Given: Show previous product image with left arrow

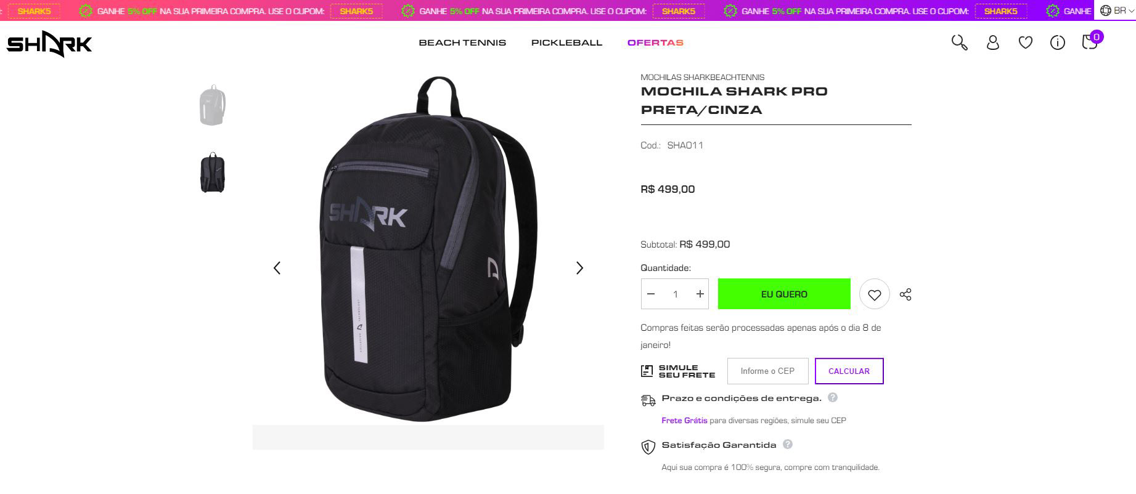Looking at the screenshot, I should coord(277,268).
